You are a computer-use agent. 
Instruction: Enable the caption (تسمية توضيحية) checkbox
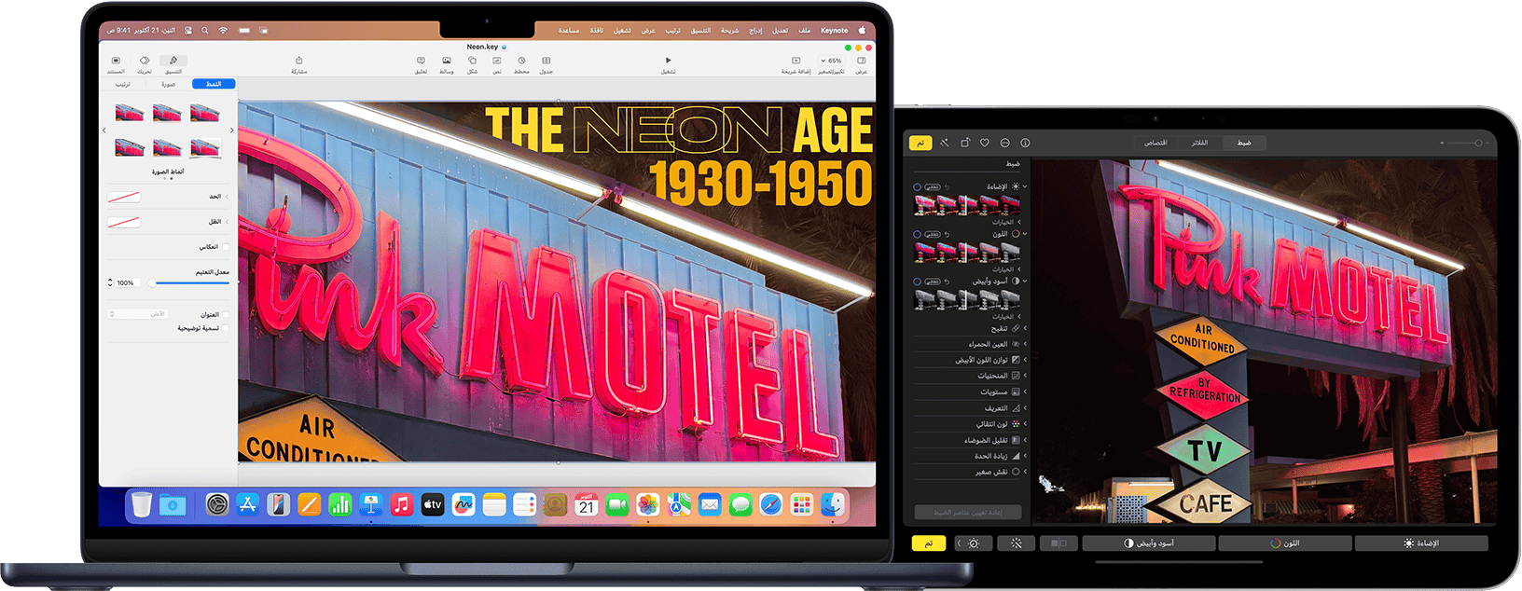(x=226, y=328)
